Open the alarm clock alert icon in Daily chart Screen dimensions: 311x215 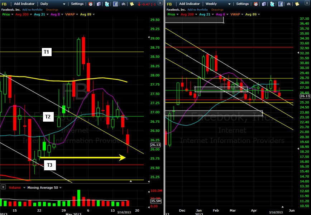coord(90,4)
